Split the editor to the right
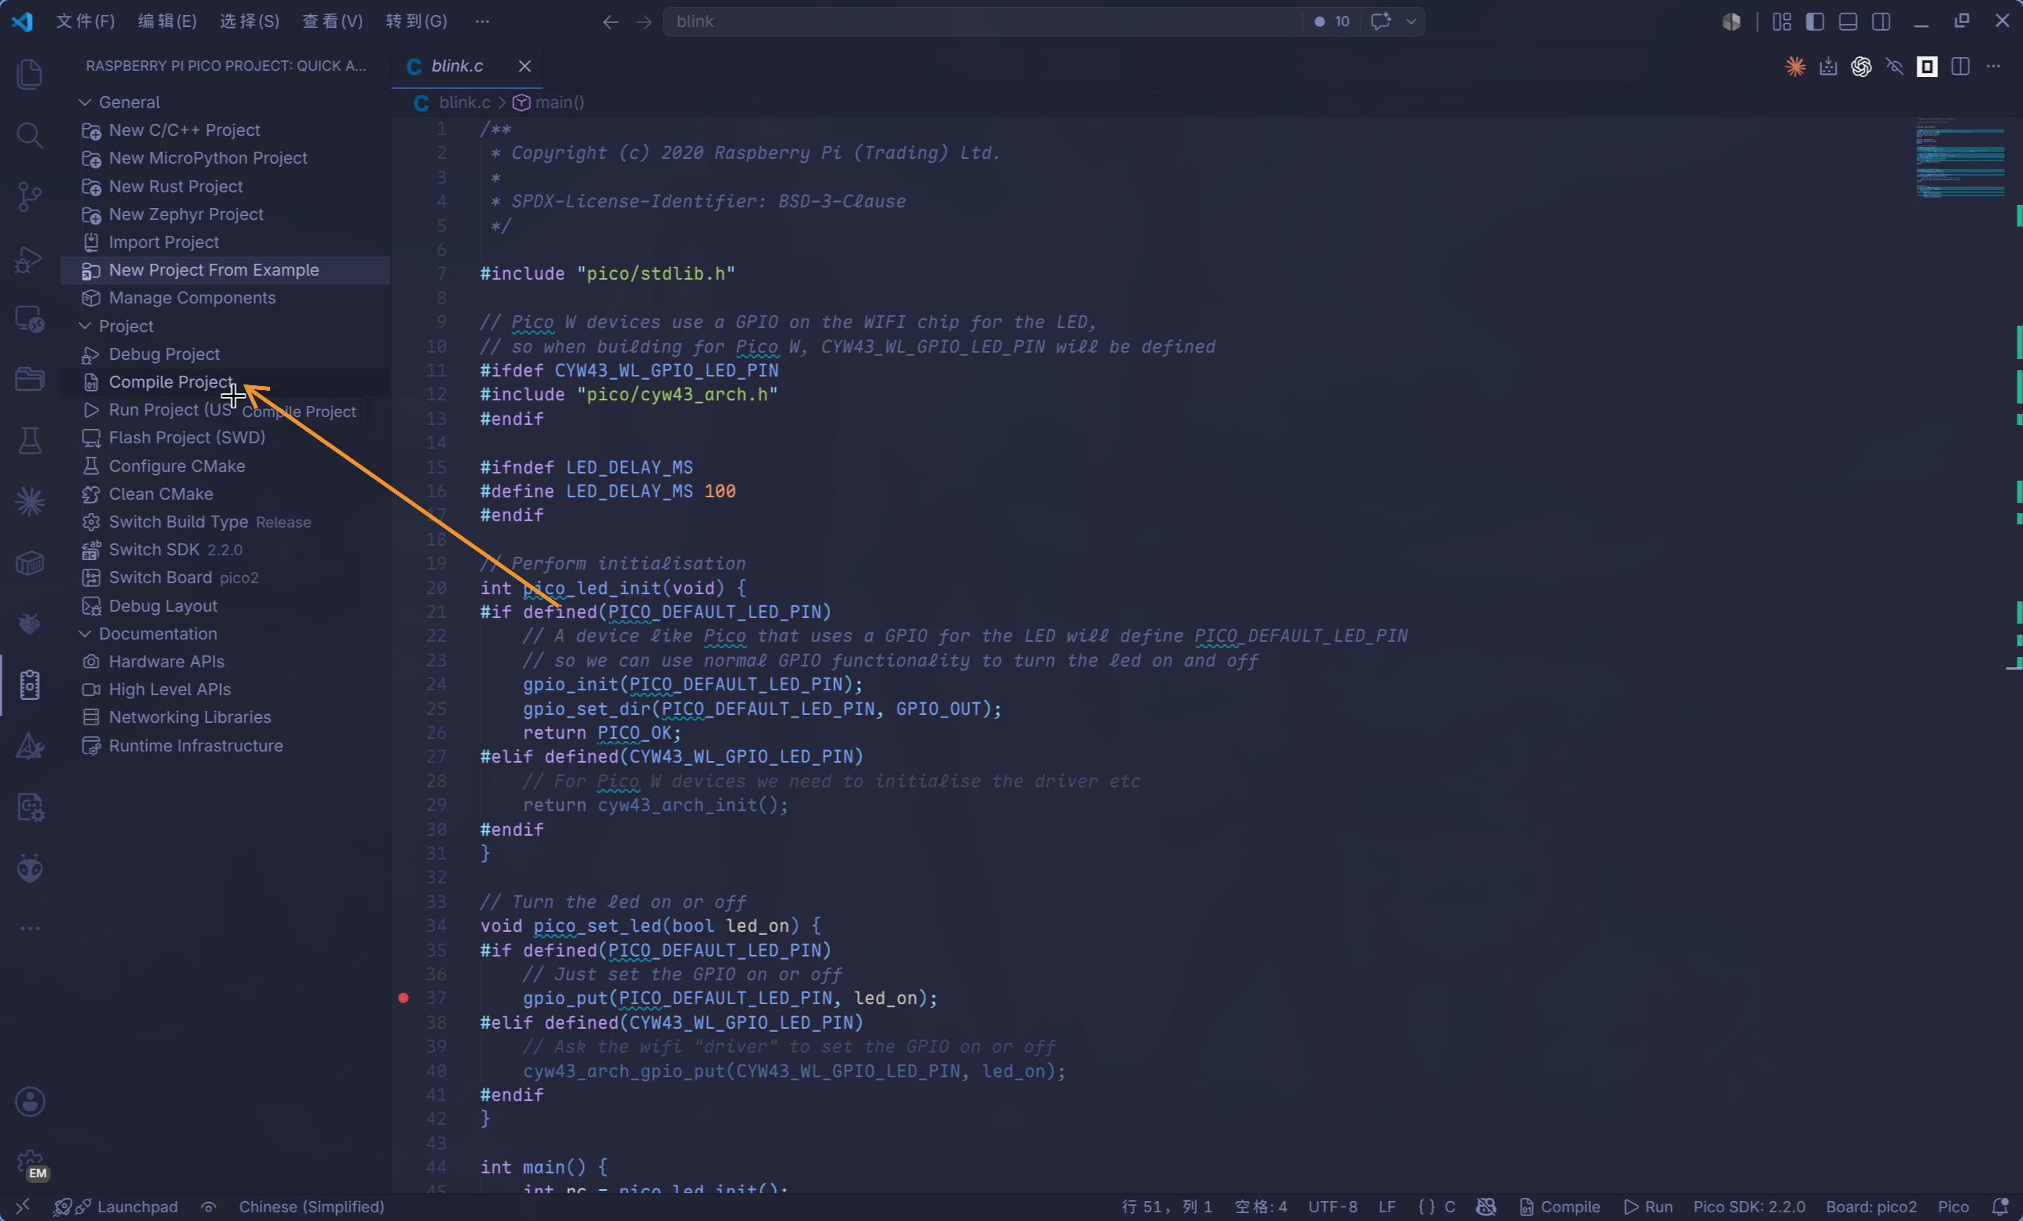Screen dimensions: 2023x1221 coord(1960,67)
